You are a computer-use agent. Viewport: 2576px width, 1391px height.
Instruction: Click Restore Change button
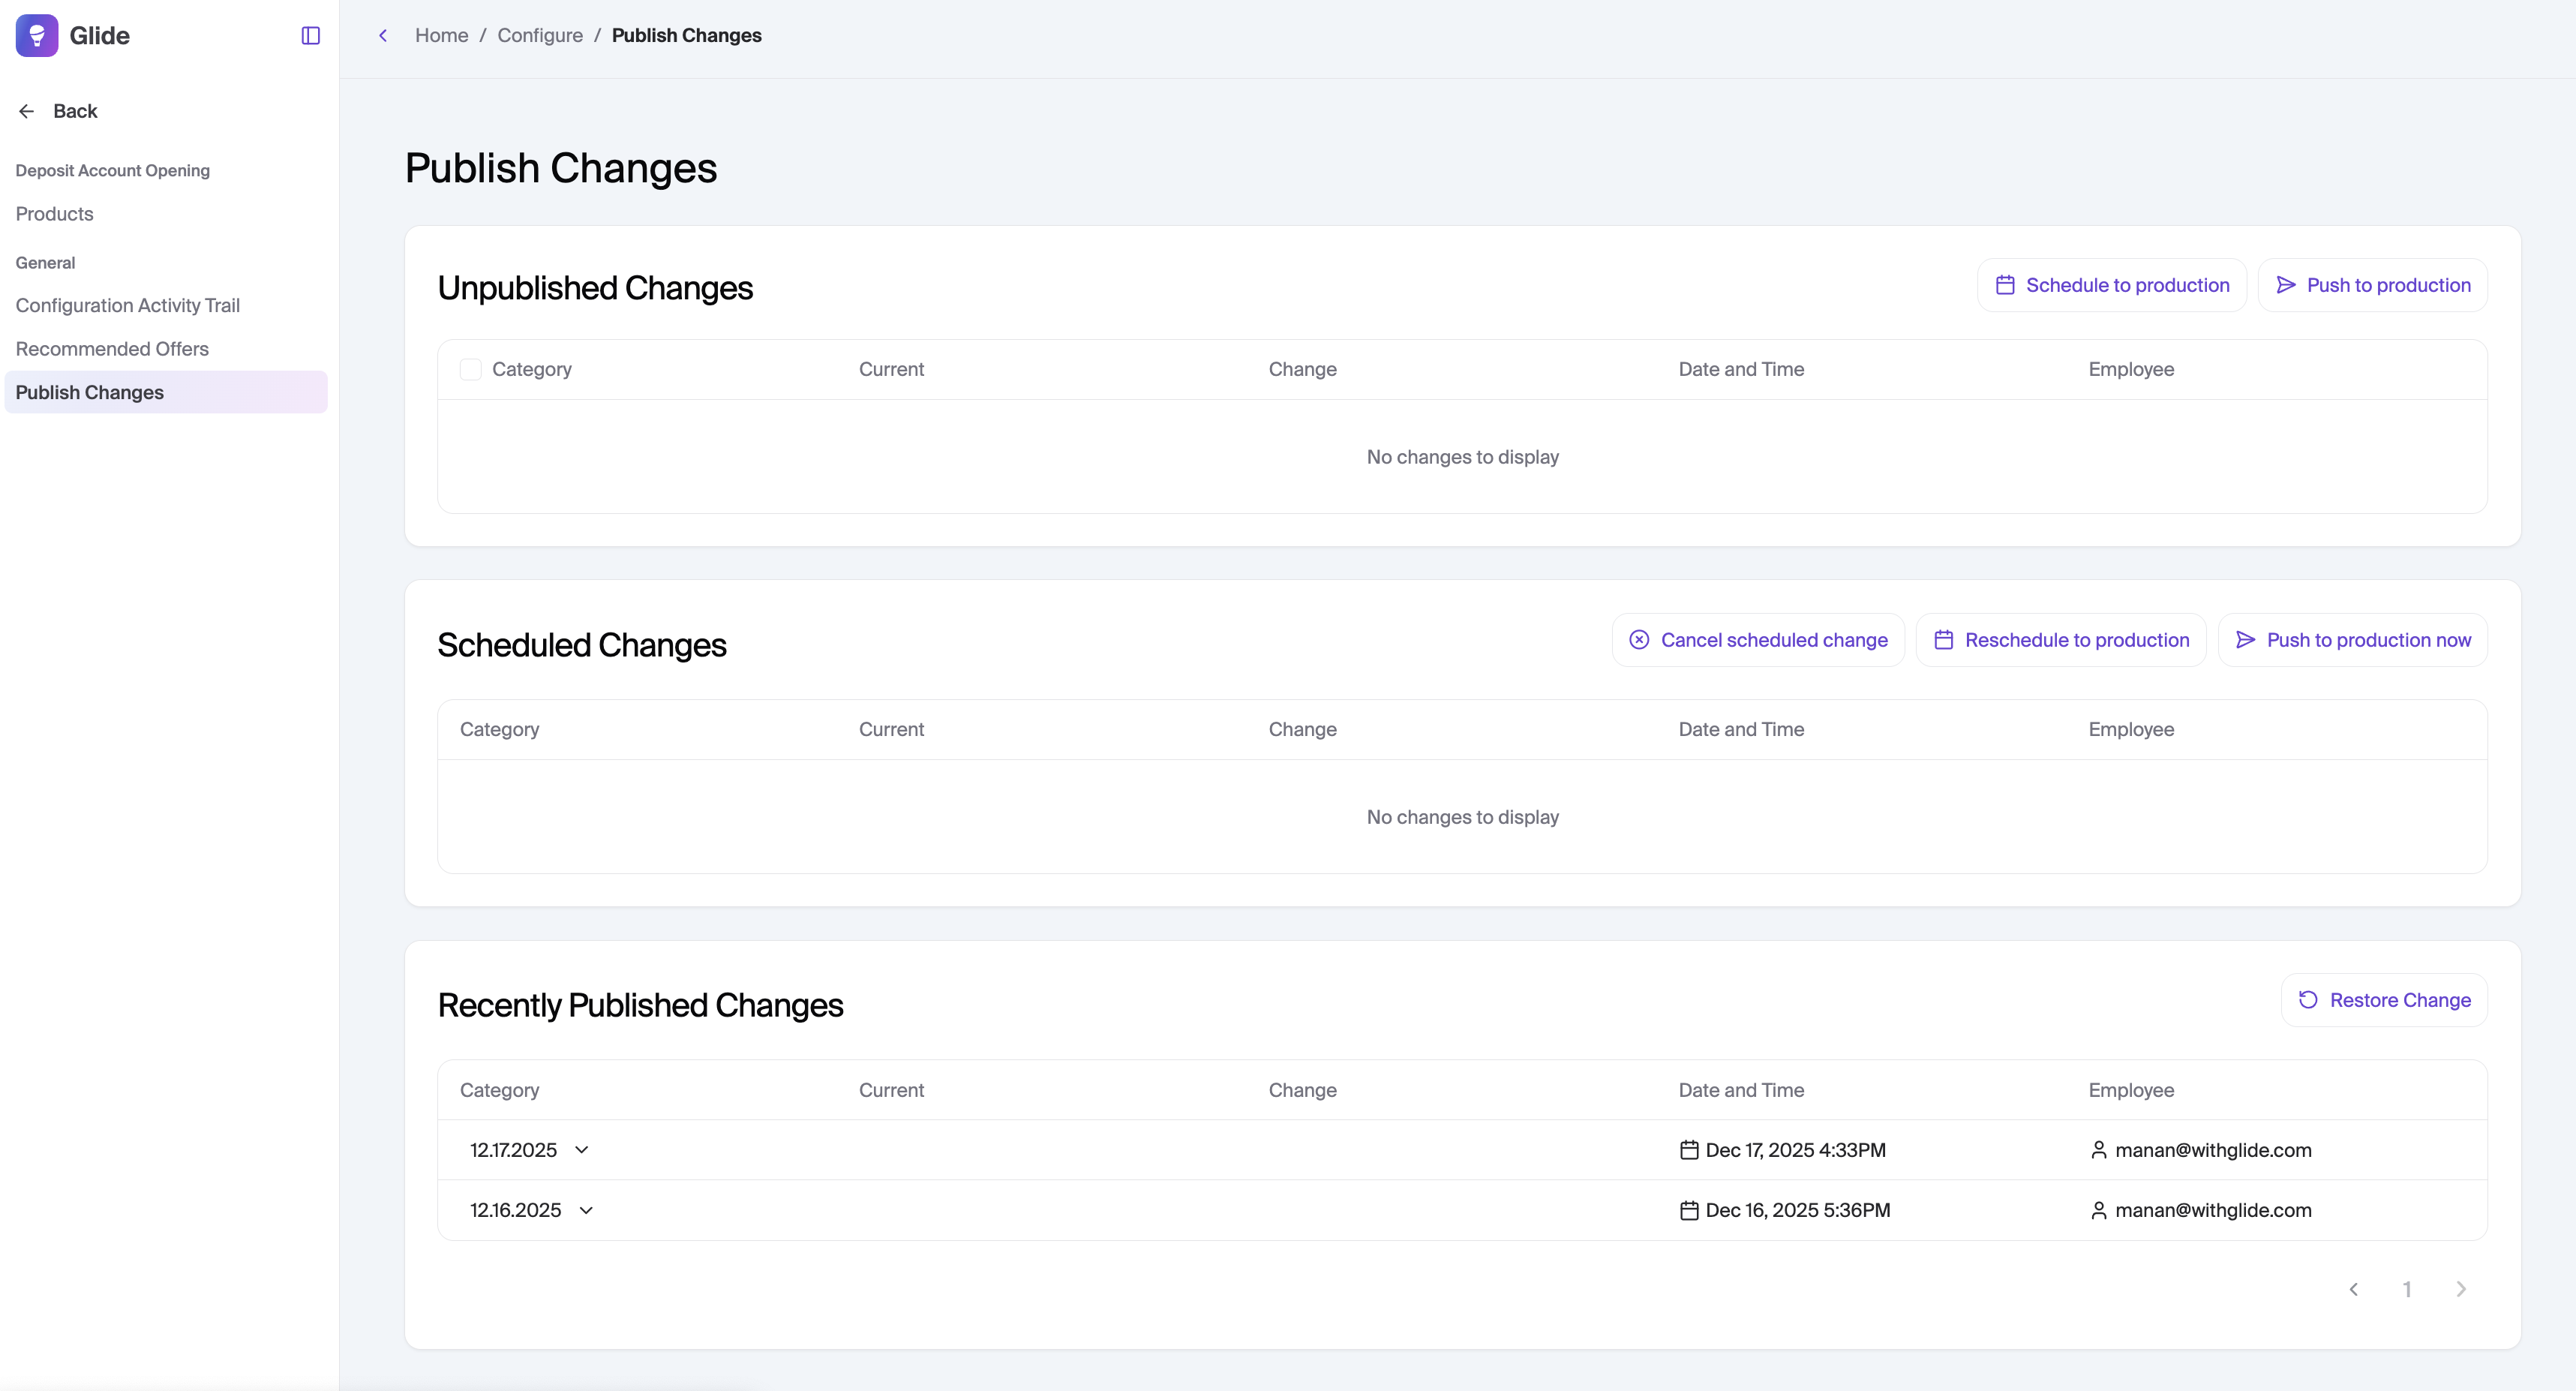[2383, 1000]
